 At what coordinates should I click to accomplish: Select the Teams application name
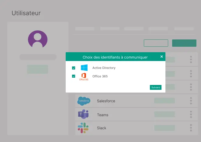(x=102, y=115)
